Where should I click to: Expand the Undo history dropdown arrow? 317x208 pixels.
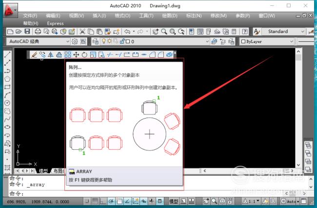tap(134, 32)
